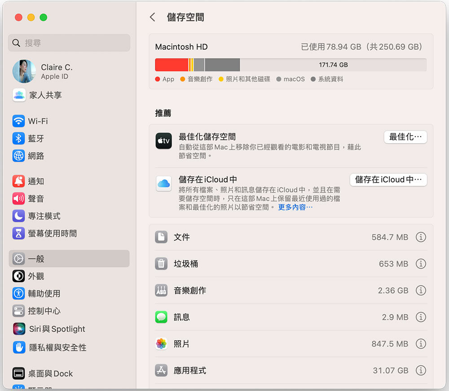Click the 推薦 section heading
Viewport: 449px width, 391px height.
(163, 113)
